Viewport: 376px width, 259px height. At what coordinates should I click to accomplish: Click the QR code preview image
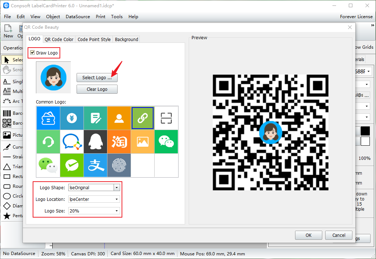270,132
